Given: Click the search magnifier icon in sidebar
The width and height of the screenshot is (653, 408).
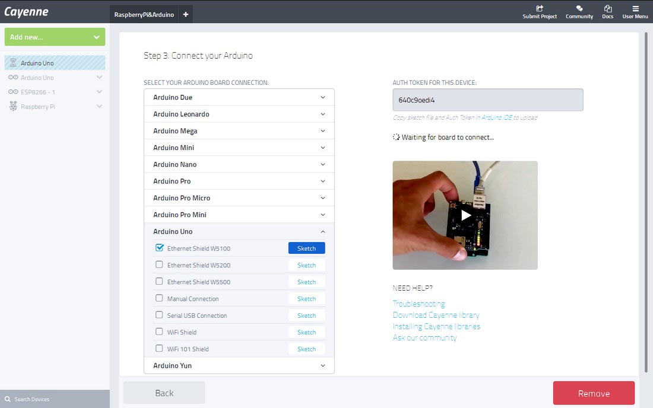Looking at the screenshot, I should tap(8, 399).
